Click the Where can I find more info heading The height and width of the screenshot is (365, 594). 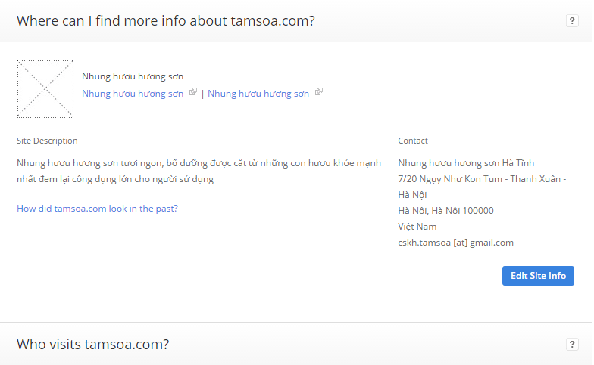[x=166, y=21]
